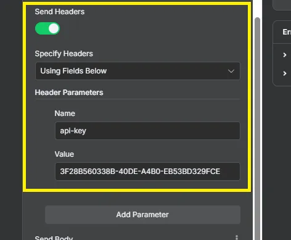Click the text 'Using Fields Below'
Screen dimensions: 291x240
pos(73,71)
